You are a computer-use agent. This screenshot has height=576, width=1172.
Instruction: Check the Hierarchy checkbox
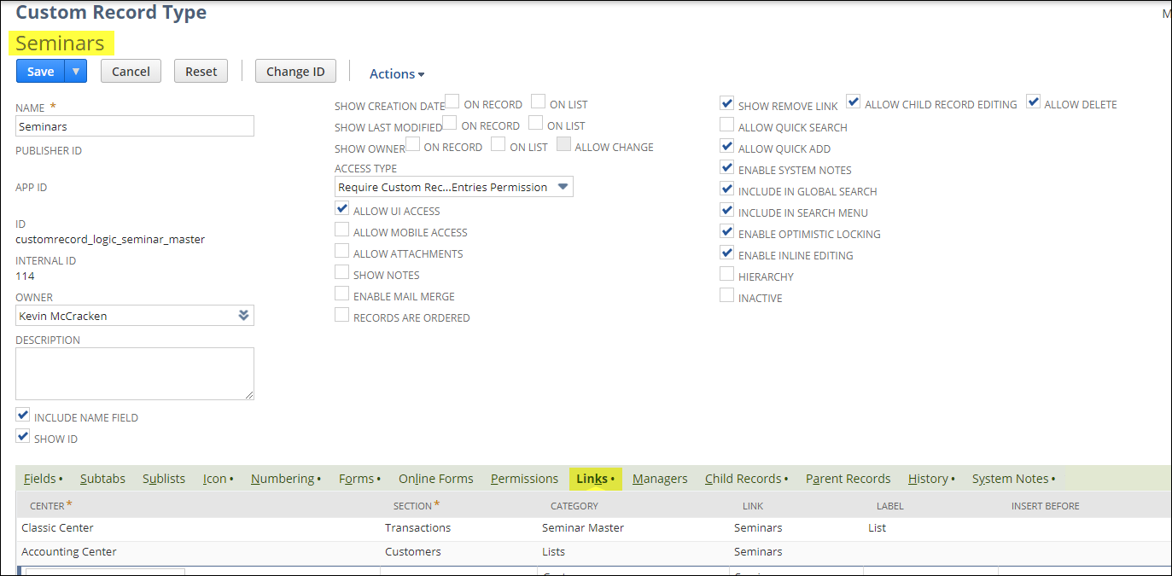(x=726, y=273)
